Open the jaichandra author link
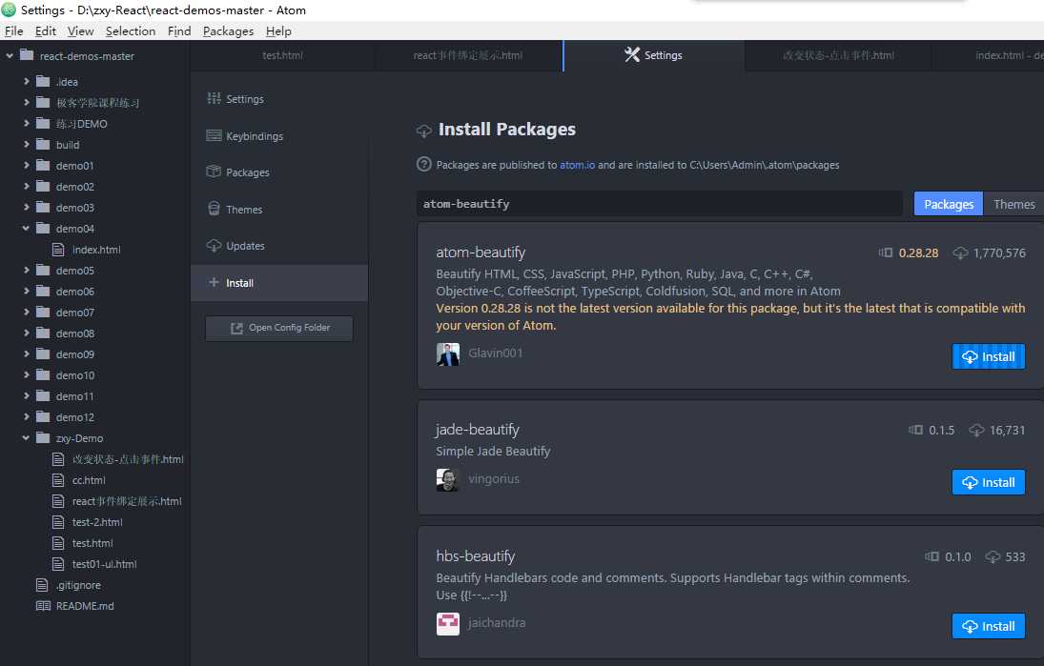This screenshot has width=1044, height=666. tap(497, 623)
